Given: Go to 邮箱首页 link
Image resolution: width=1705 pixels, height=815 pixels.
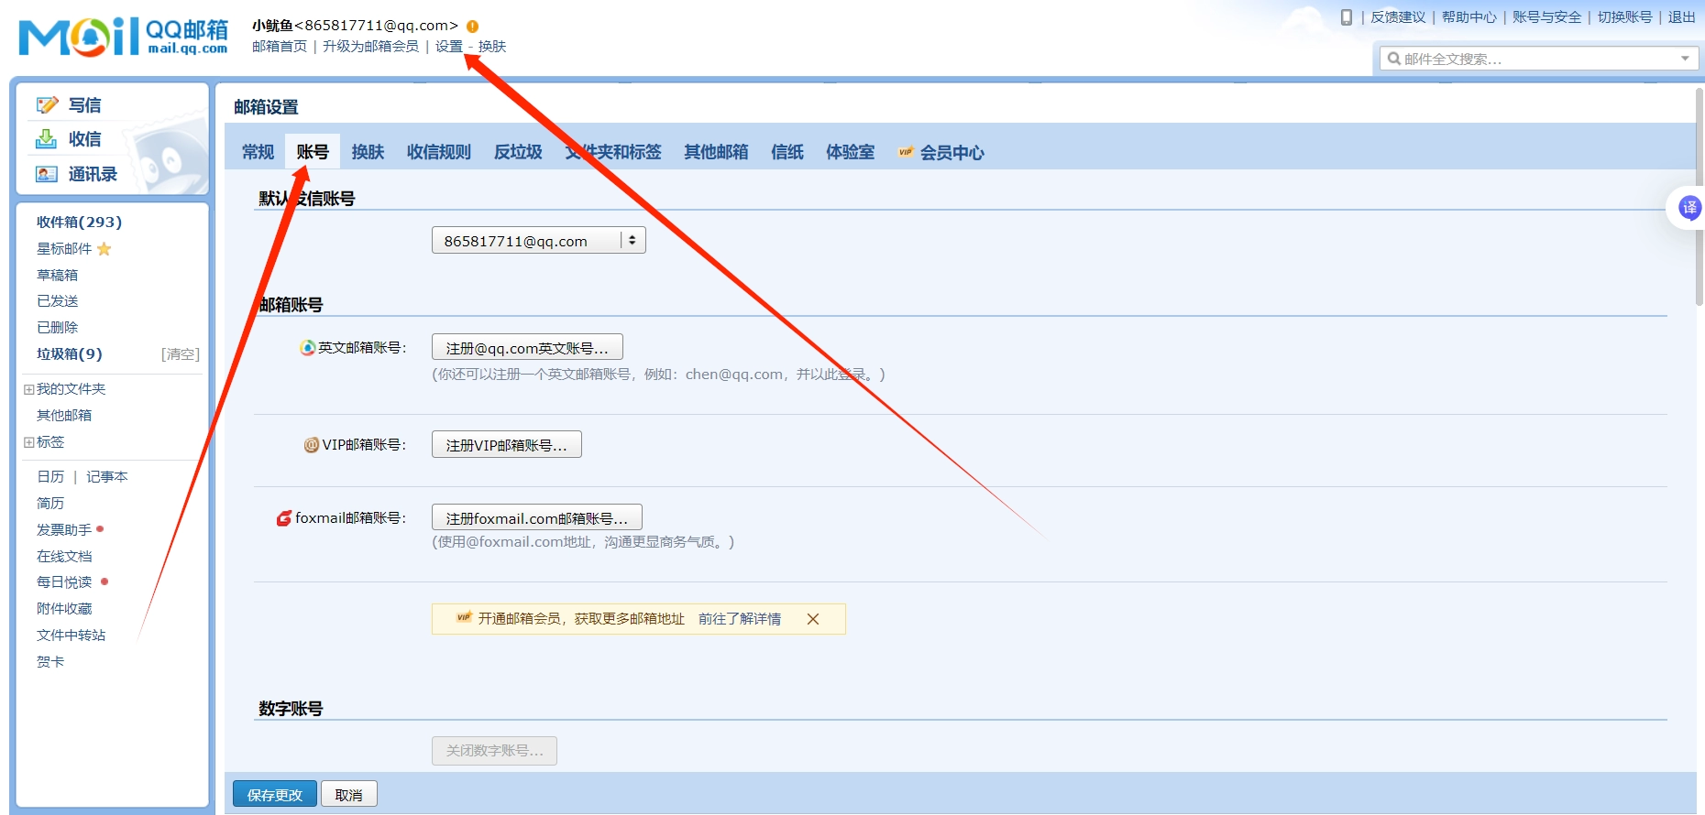Looking at the screenshot, I should pyautogui.click(x=280, y=47).
